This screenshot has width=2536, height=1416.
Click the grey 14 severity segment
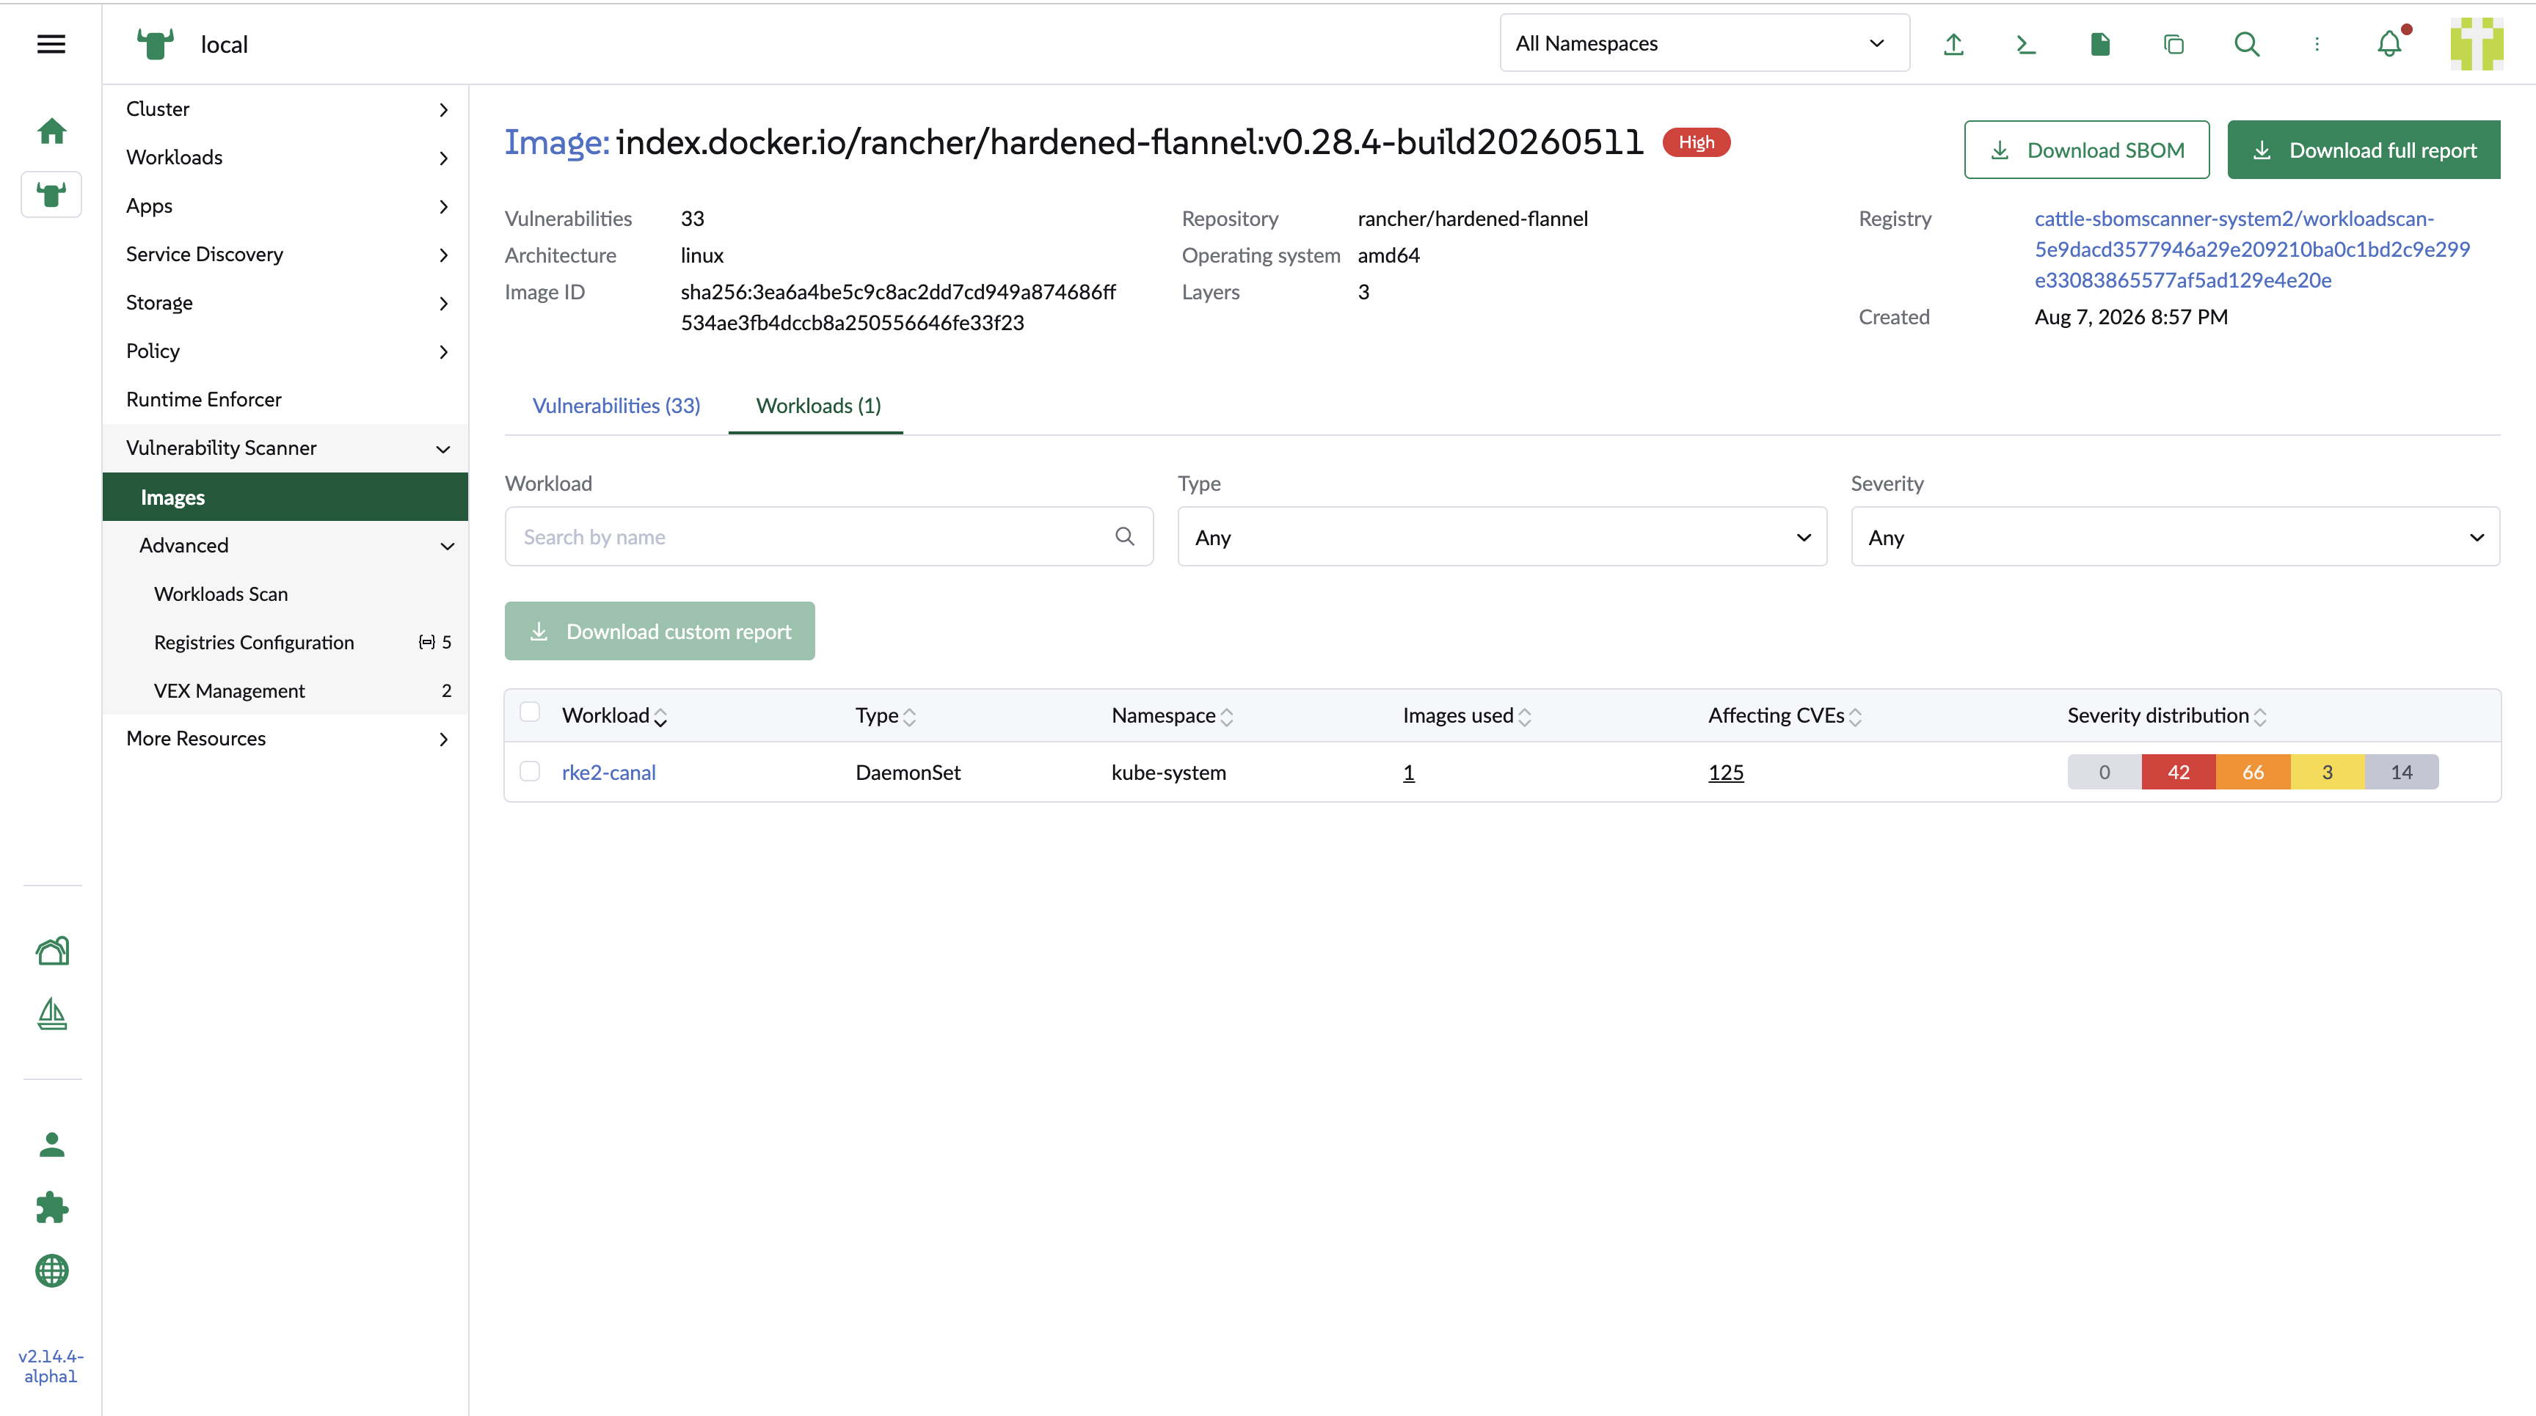[x=2401, y=773]
